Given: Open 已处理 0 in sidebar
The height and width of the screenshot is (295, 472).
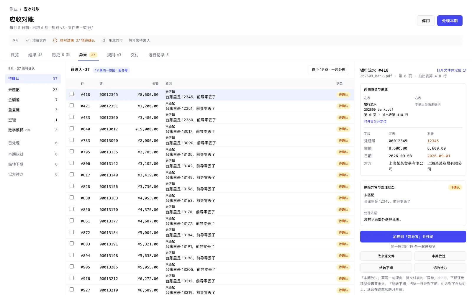Looking at the screenshot, I should tap(33, 143).
